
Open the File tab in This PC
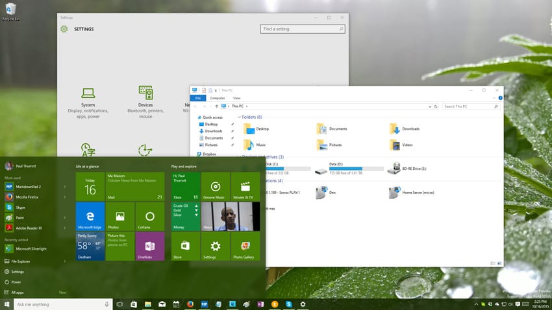coord(197,98)
